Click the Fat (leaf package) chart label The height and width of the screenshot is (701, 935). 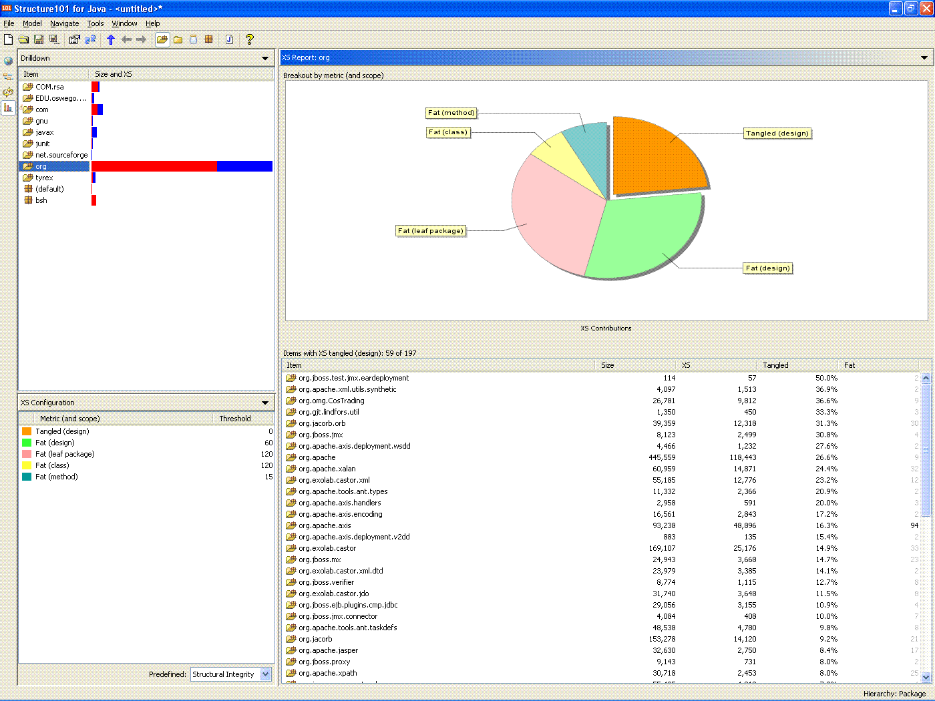point(431,231)
